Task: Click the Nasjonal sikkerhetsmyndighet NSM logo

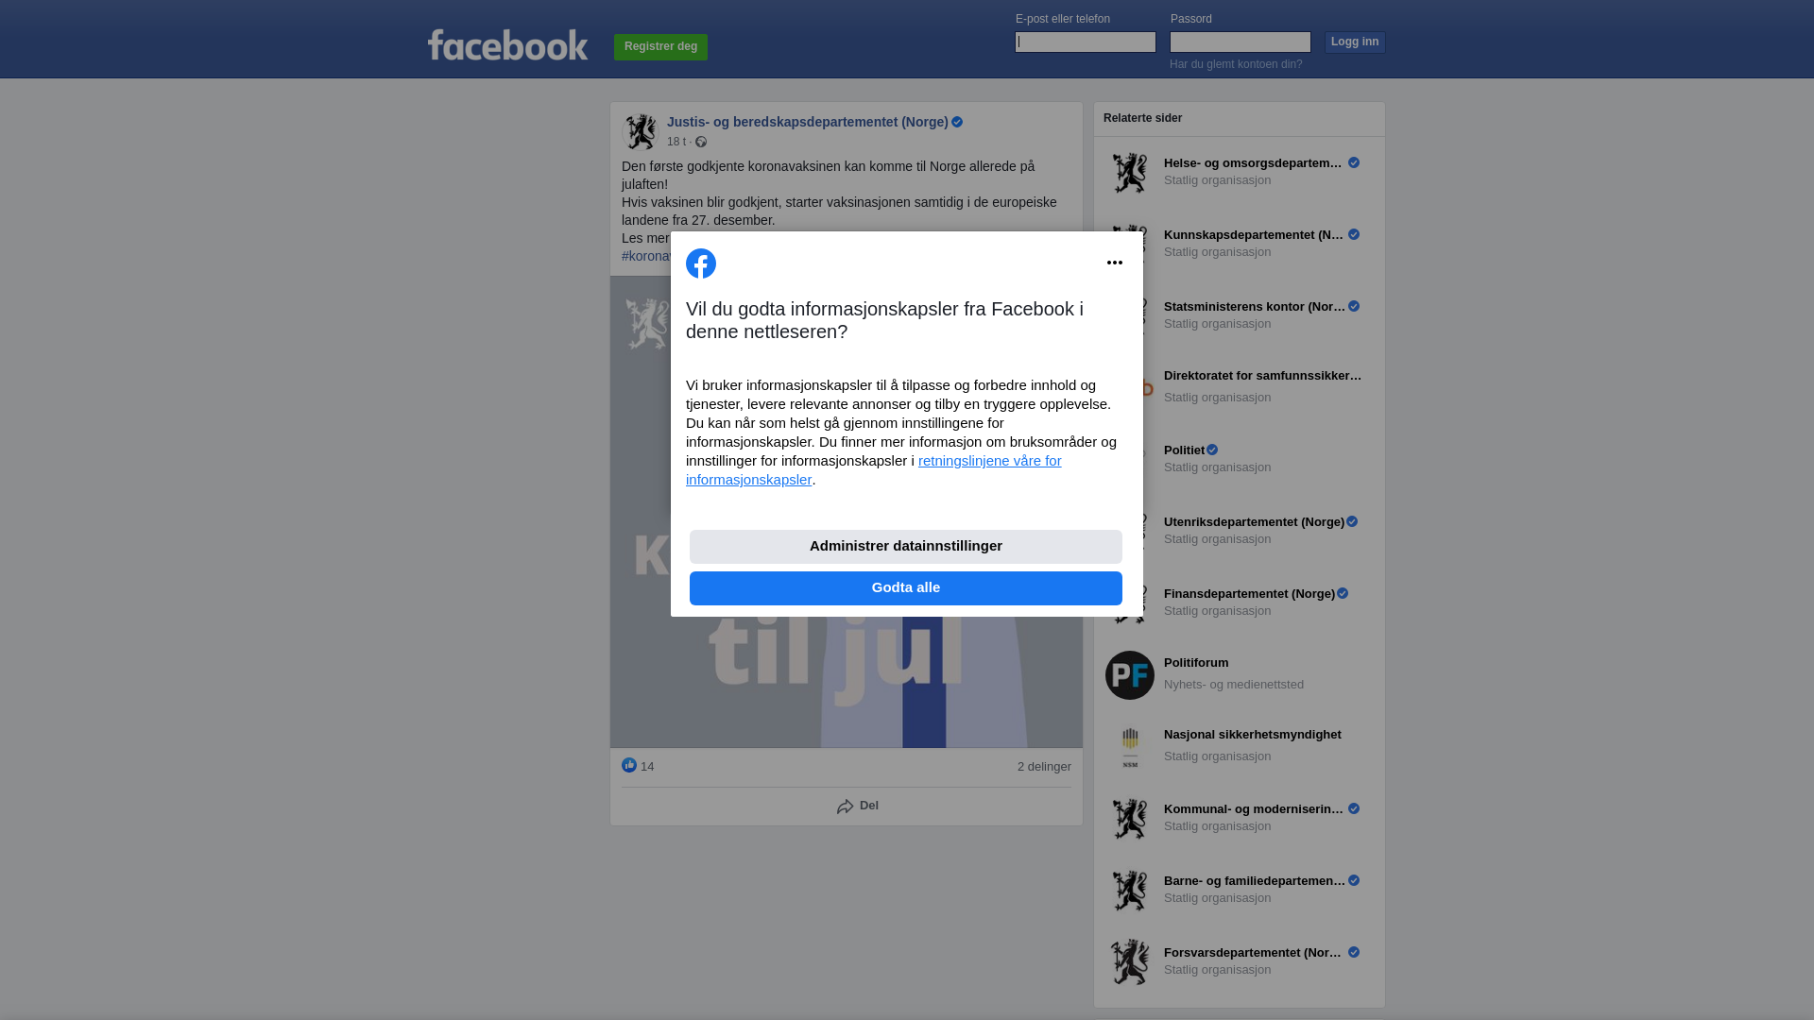Action: coord(1130,747)
